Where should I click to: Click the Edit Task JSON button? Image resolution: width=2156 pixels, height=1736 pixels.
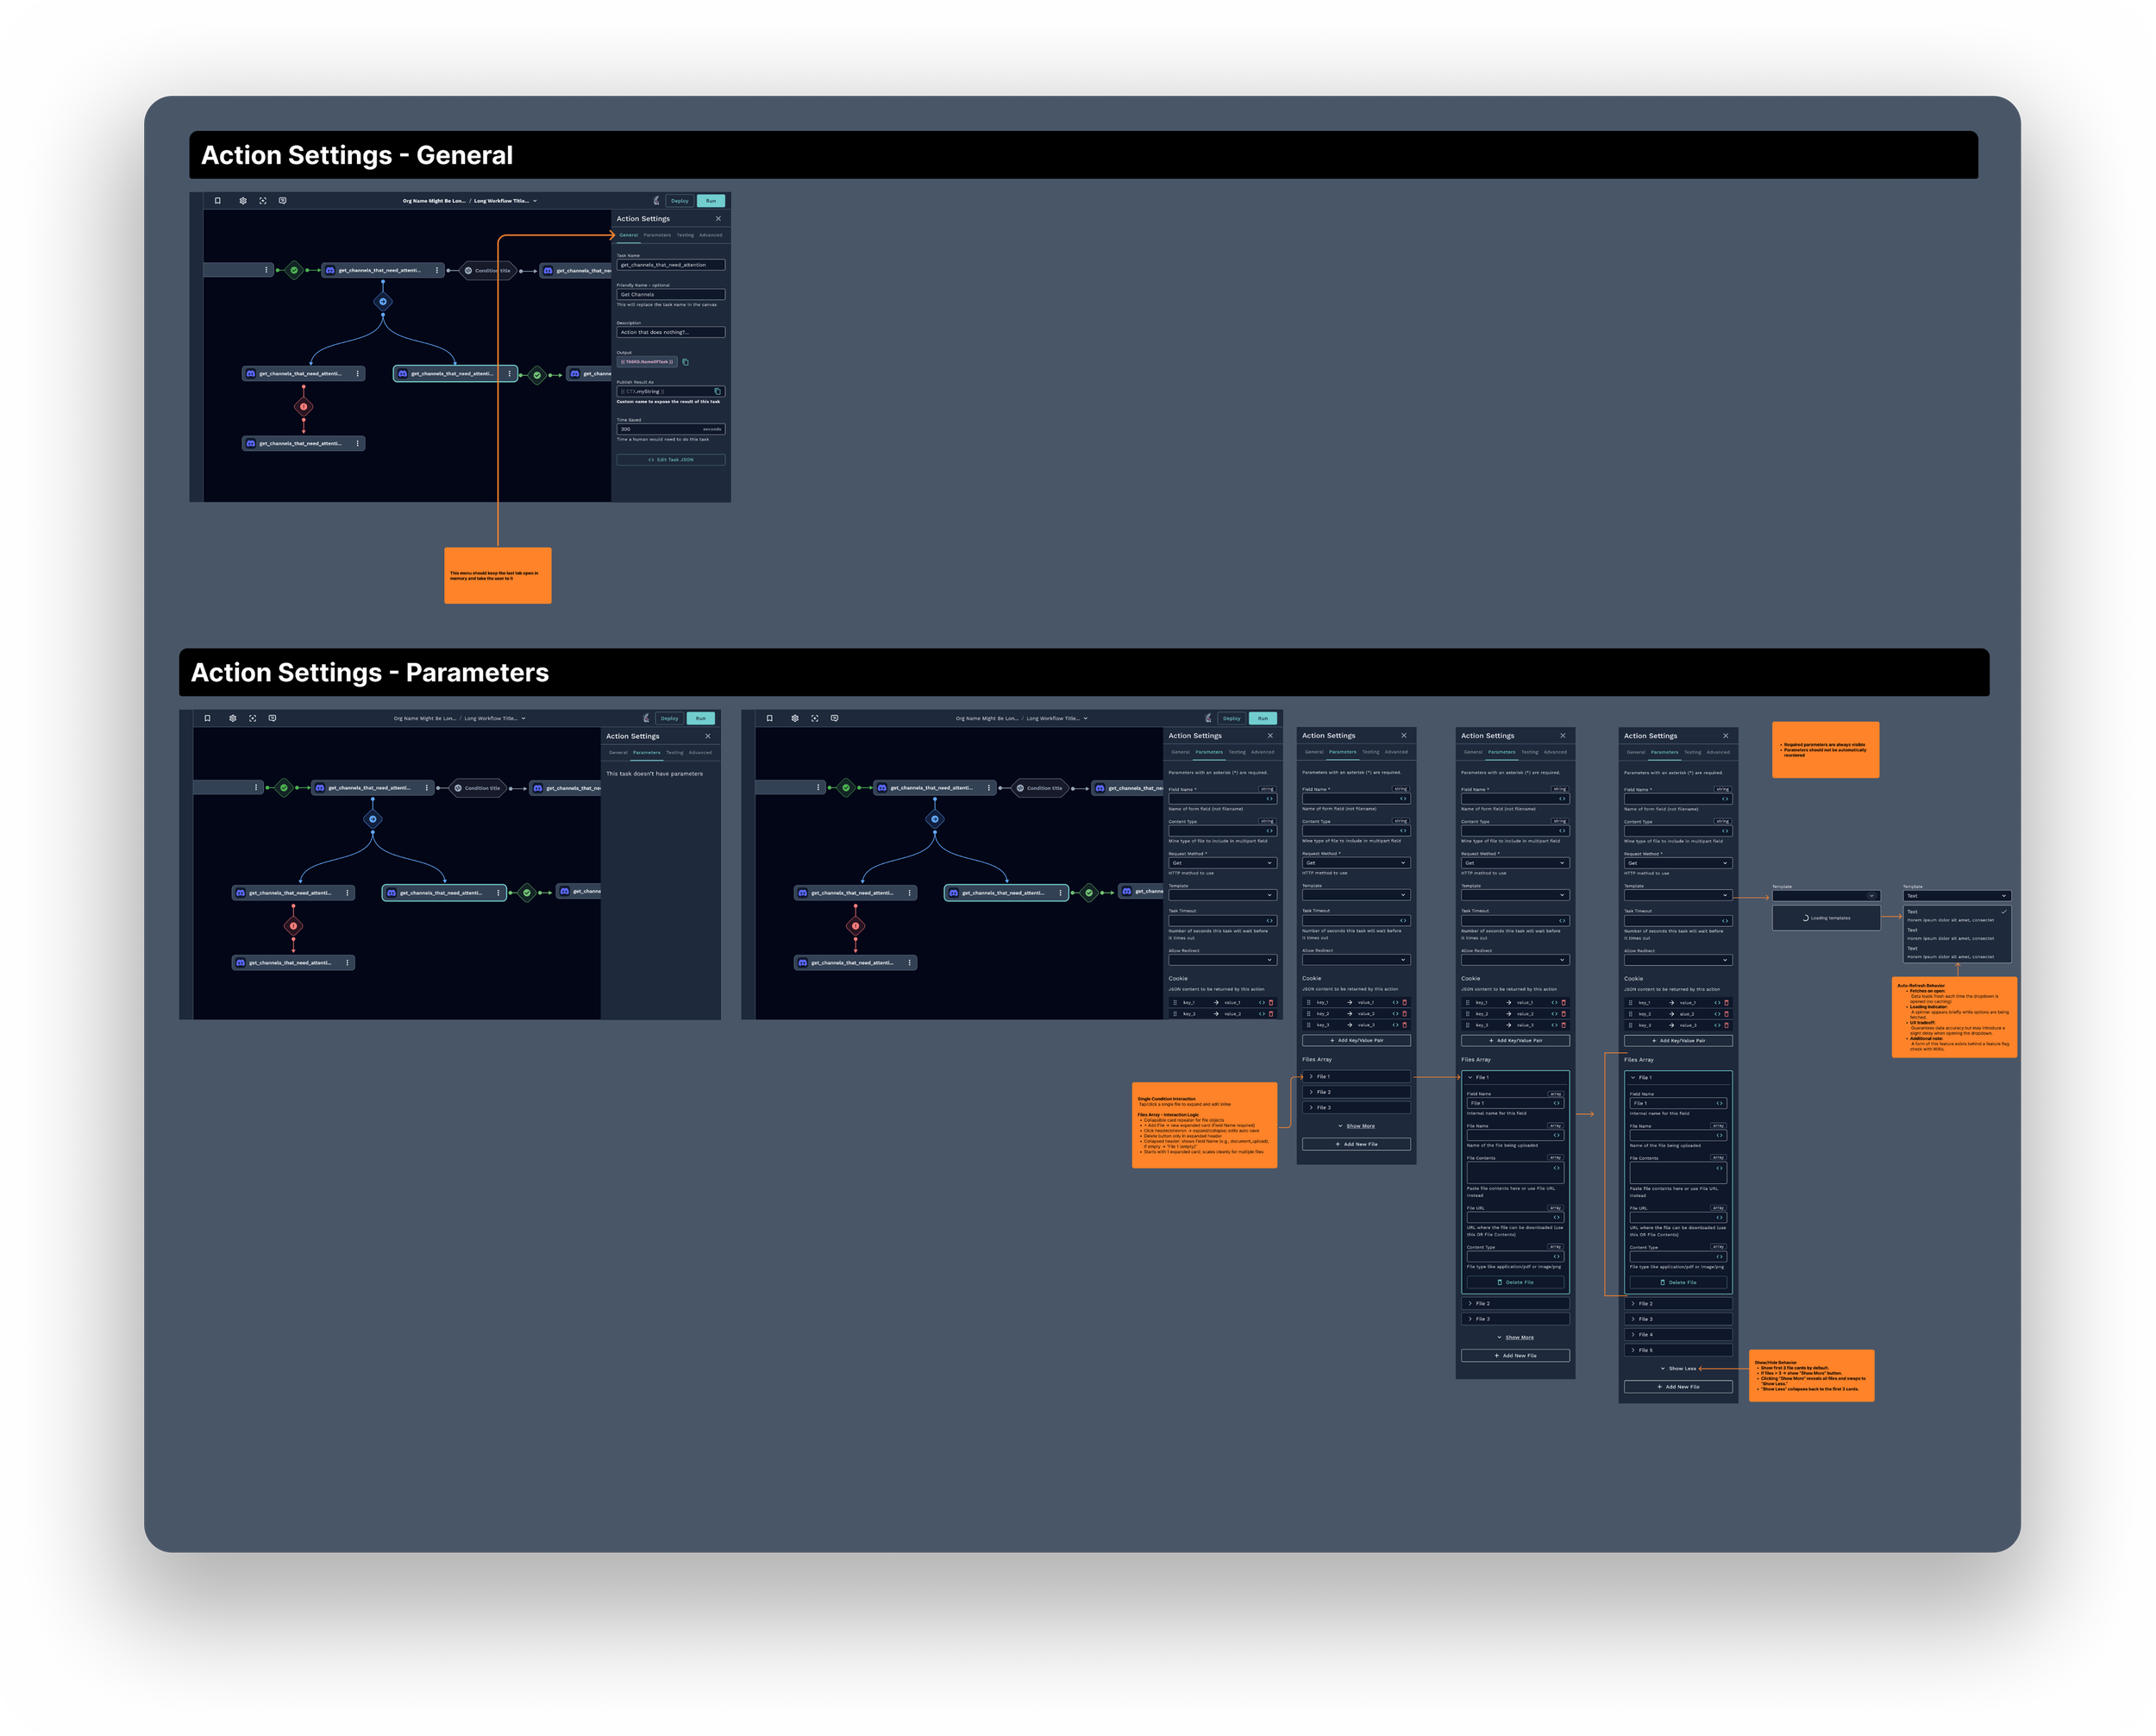pyautogui.click(x=670, y=460)
